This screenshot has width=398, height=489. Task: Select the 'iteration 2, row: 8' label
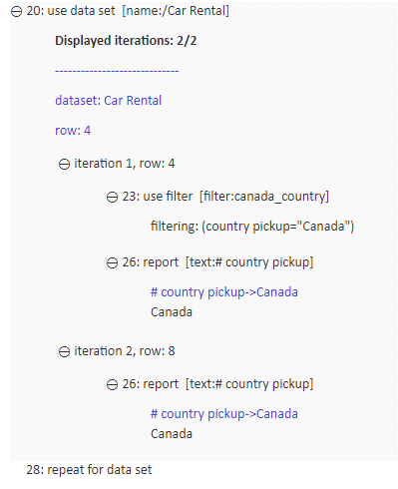125,351
